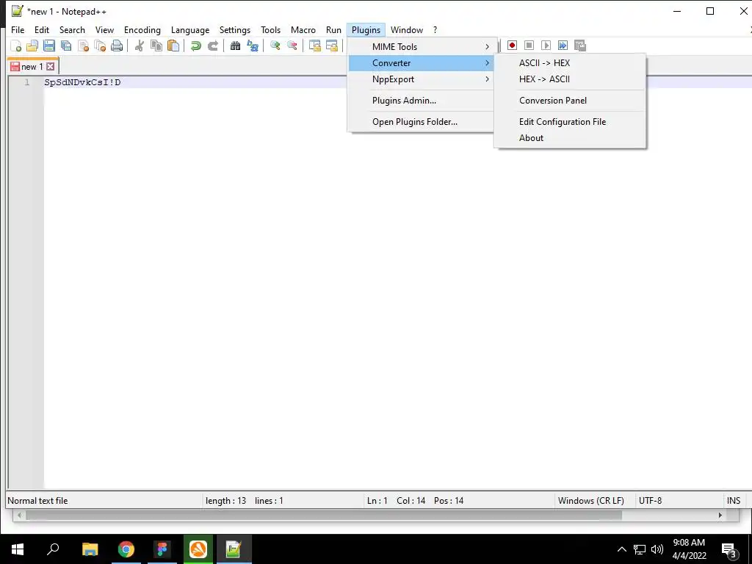
Task: Open the Conversion Panel
Action: coord(570,100)
